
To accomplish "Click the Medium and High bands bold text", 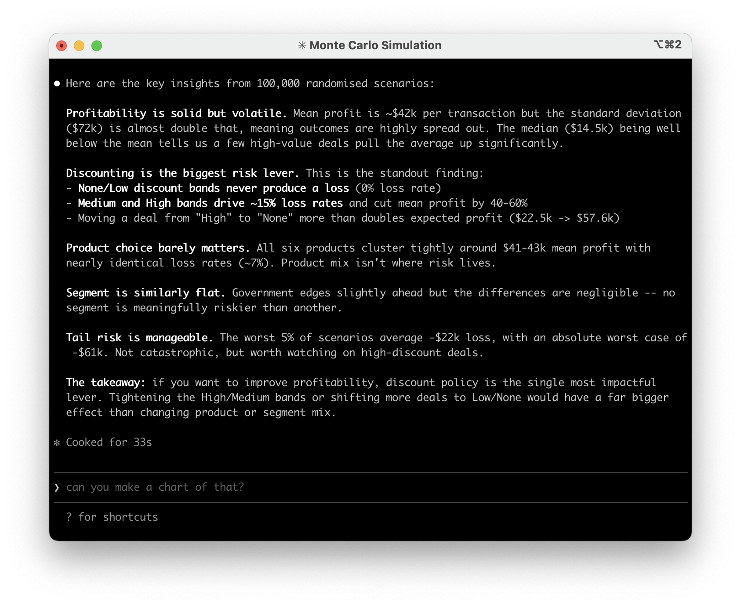I will (210, 203).
